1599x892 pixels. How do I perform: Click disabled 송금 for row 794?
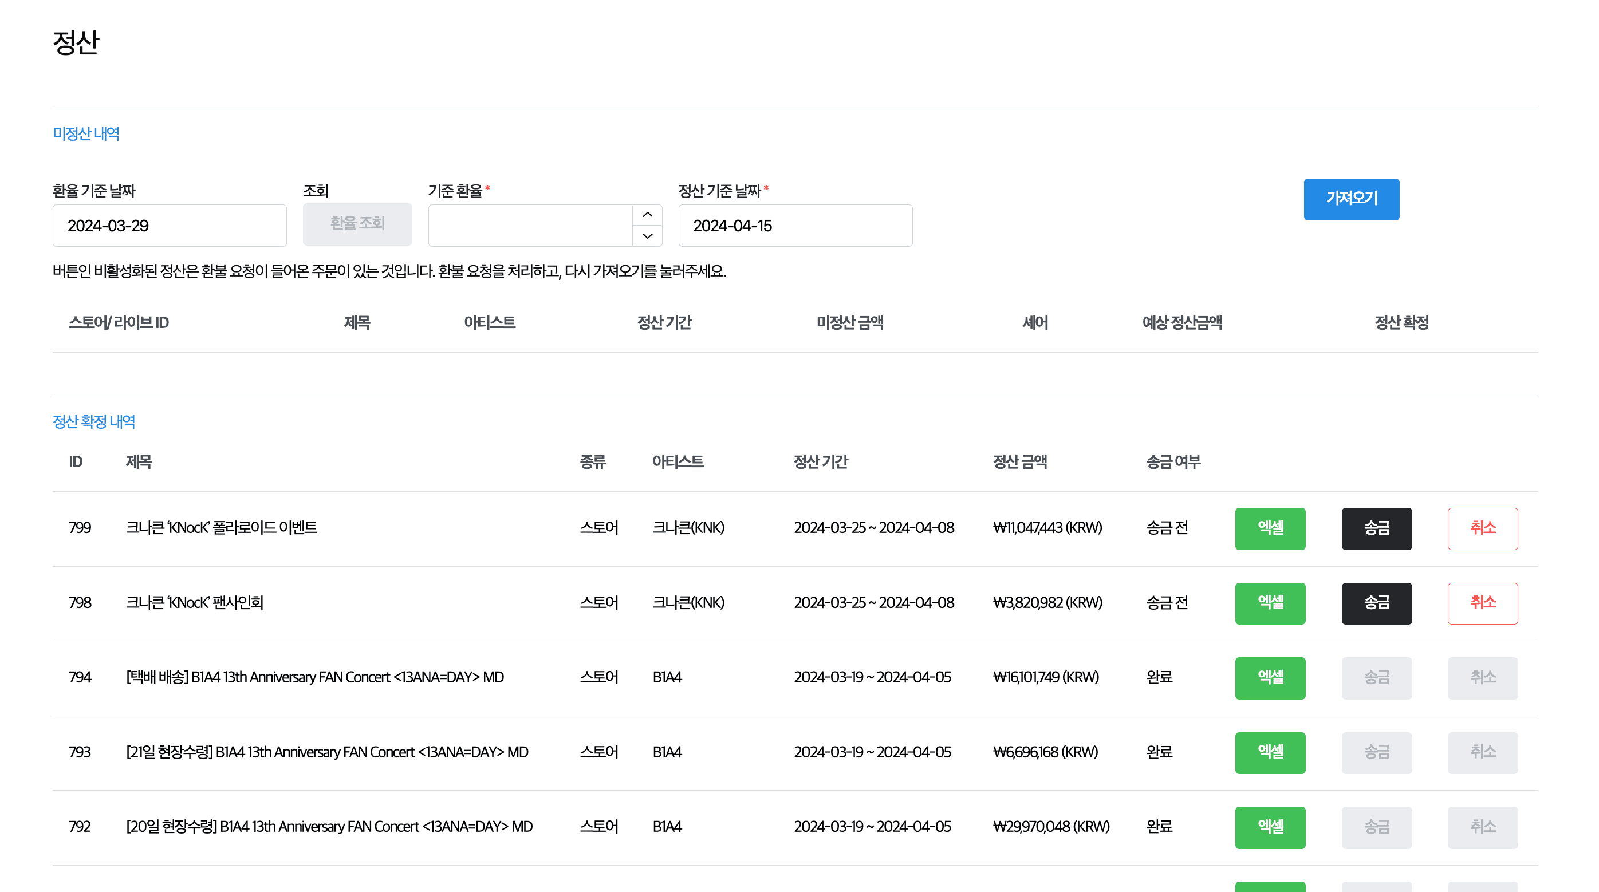click(1376, 678)
